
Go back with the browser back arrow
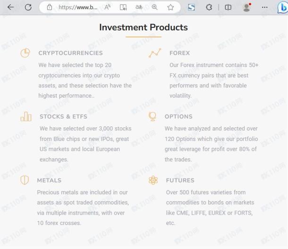coord(11,8)
